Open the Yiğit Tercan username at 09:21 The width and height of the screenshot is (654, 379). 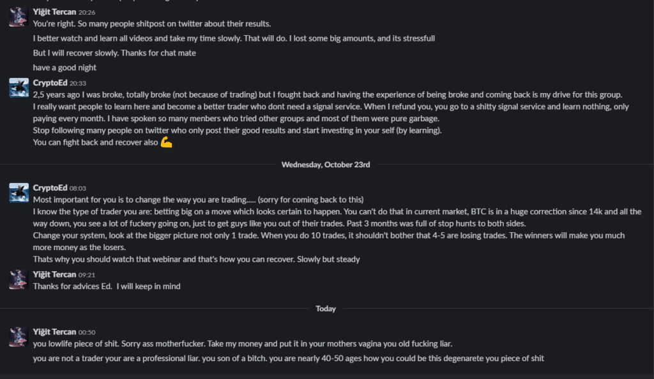click(x=54, y=274)
